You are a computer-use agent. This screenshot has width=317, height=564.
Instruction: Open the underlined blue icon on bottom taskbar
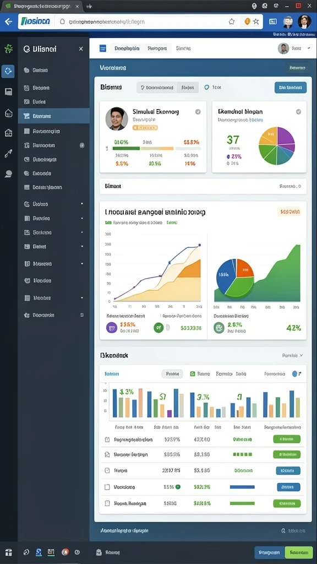coord(39,552)
